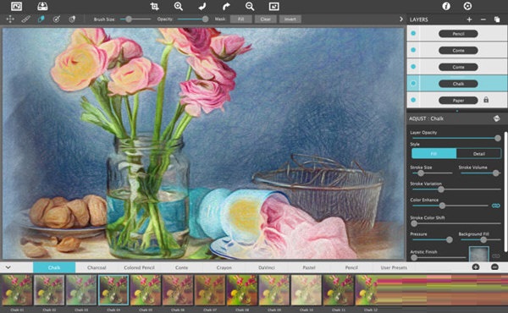Toggle the Color Enhance link icon
508x313 pixels.
tap(495, 206)
